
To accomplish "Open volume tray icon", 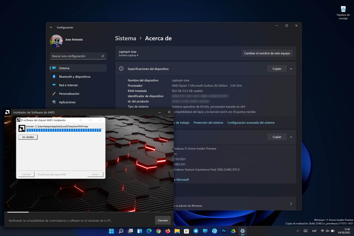I will 327,231.
